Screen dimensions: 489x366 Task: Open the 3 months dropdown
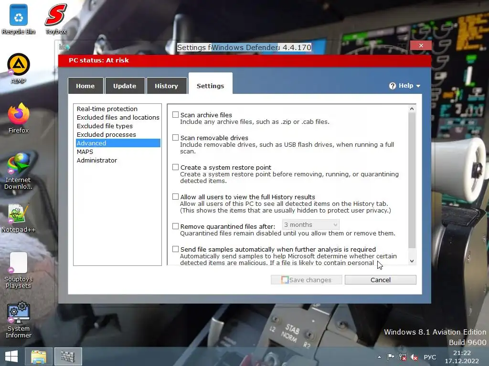(310, 225)
